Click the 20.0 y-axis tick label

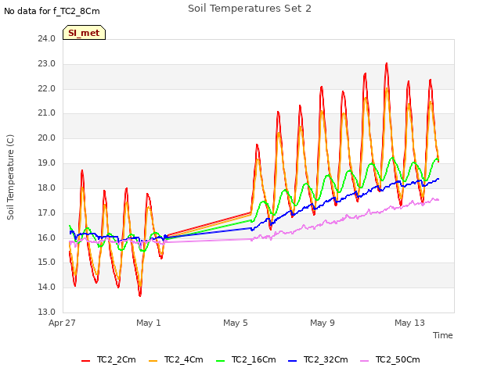pyautogui.click(x=47, y=137)
